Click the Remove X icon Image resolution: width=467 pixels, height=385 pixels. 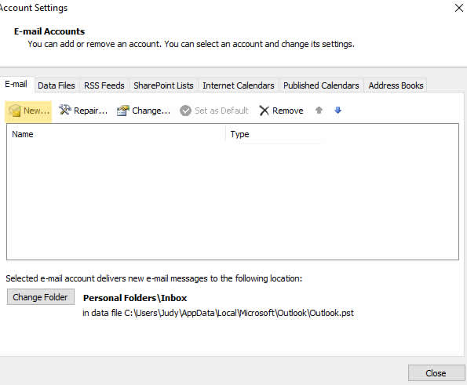[x=265, y=111]
